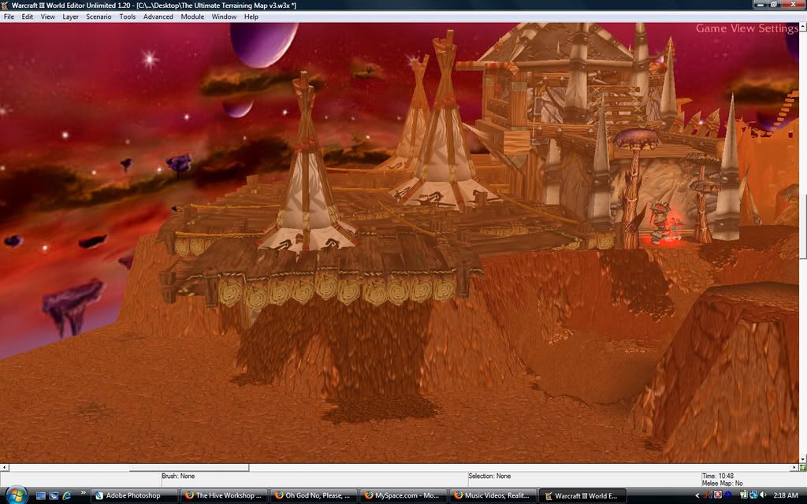
Task: Click the Switch Between Windows quick launch icon
Action: click(x=54, y=496)
